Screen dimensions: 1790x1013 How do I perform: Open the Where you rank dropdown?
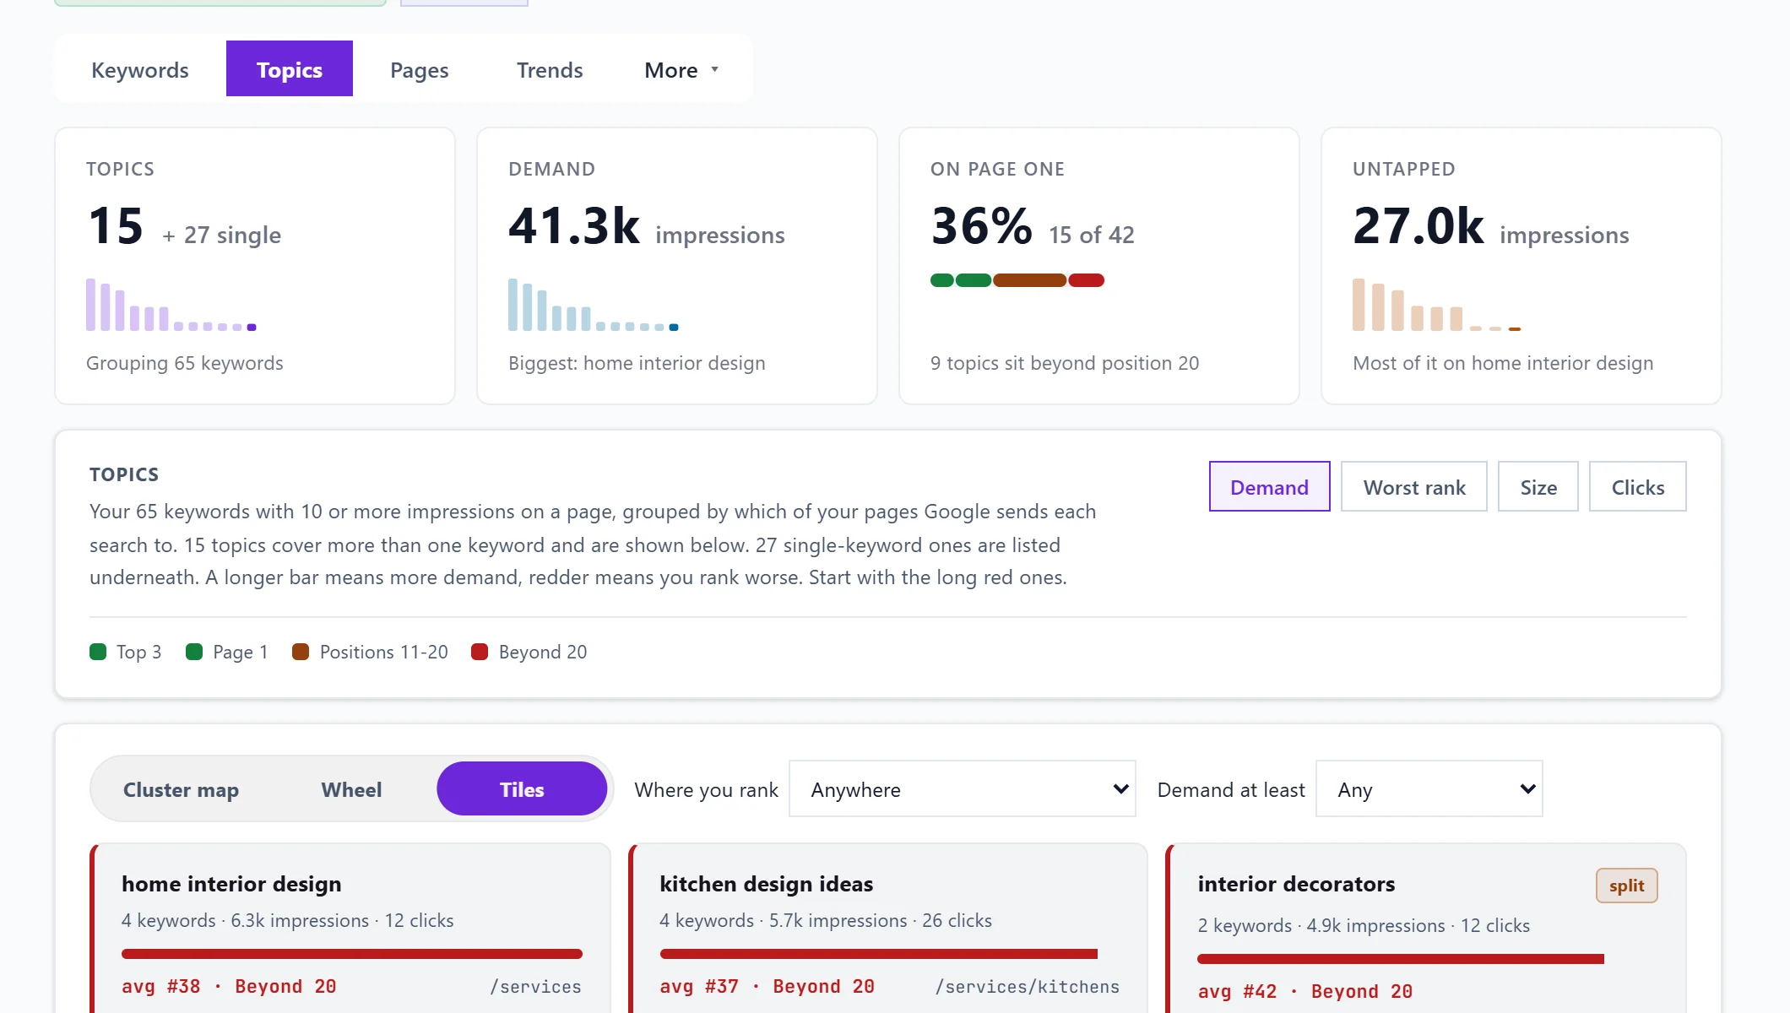(963, 788)
